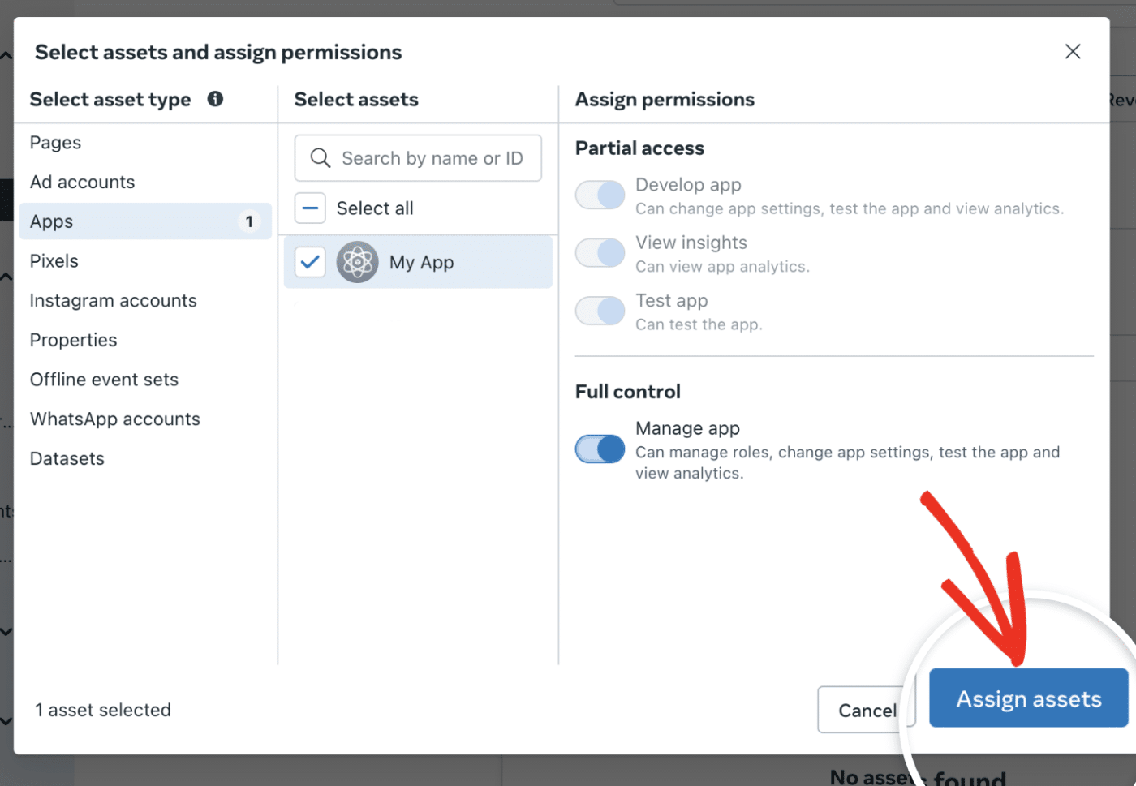
Task: Select the Instagram accounts asset type
Action: pos(113,300)
